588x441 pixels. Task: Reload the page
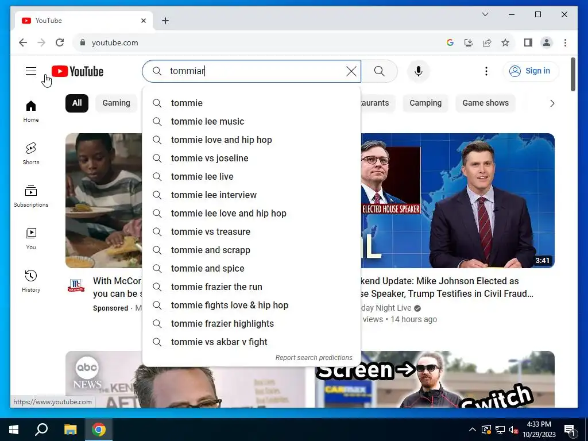pos(60,42)
